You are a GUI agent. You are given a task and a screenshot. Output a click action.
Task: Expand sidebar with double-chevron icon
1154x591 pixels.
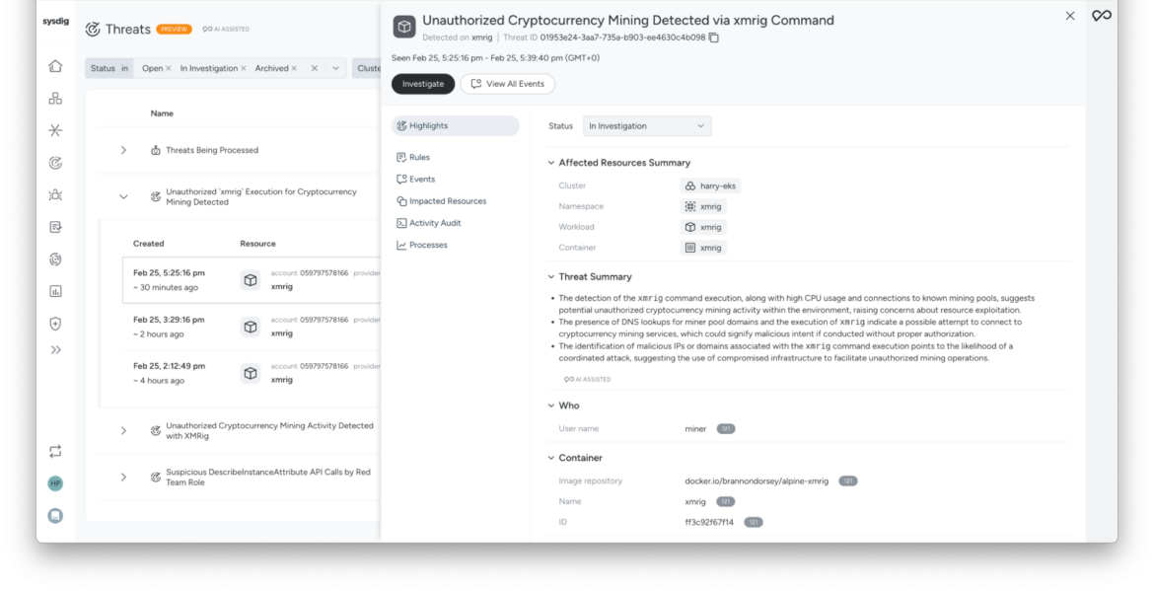55,350
